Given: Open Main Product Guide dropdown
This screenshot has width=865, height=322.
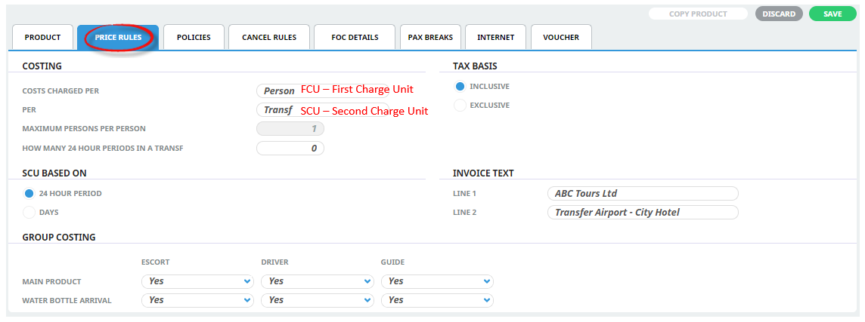Looking at the screenshot, I should tap(436, 281).
